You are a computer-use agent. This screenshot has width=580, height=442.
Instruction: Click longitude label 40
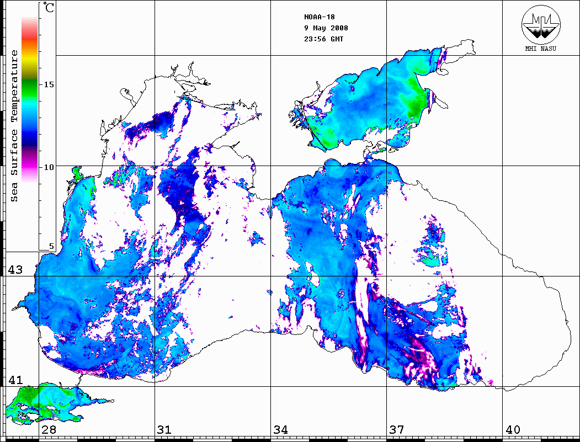[x=513, y=429]
